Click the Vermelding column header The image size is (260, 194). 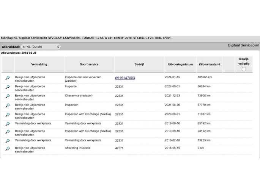click(x=39, y=64)
